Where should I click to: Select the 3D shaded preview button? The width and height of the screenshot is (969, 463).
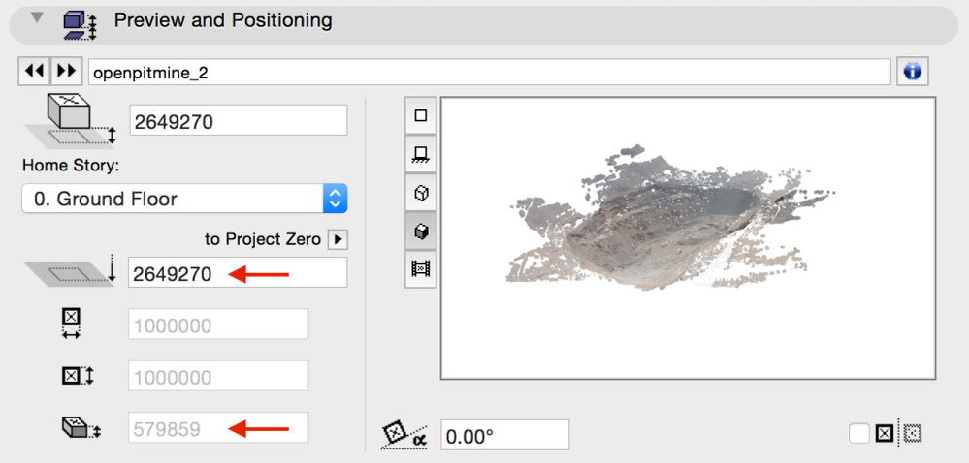[420, 231]
